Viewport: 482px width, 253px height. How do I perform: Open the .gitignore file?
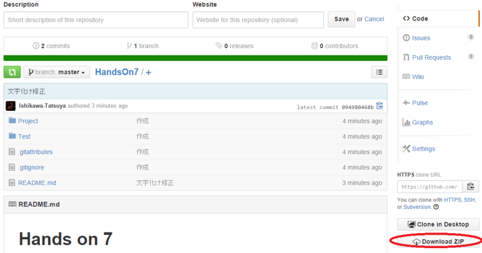pyautogui.click(x=31, y=167)
